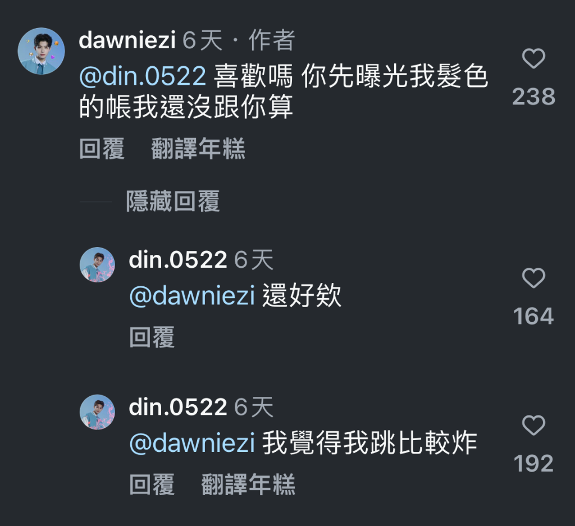Like dawniezi's comment with heart icon
Image resolution: width=575 pixels, height=526 pixels.
pyautogui.click(x=533, y=58)
